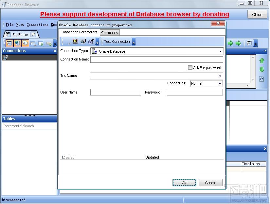Click the yellow starburst new icon in dialog

pyautogui.click(x=75, y=41)
